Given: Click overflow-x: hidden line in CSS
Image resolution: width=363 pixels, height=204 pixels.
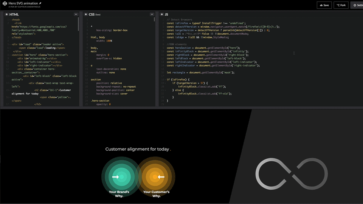Looking at the screenshot, I should pyautogui.click(x=109, y=59).
